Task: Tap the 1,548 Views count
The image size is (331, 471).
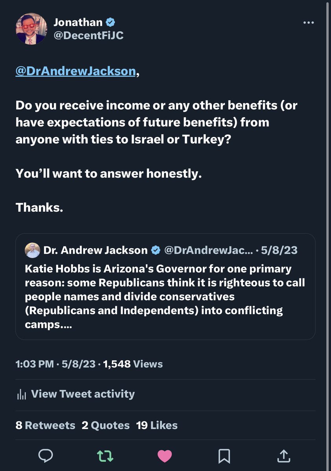Action: pyautogui.click(x=132, y=364)
